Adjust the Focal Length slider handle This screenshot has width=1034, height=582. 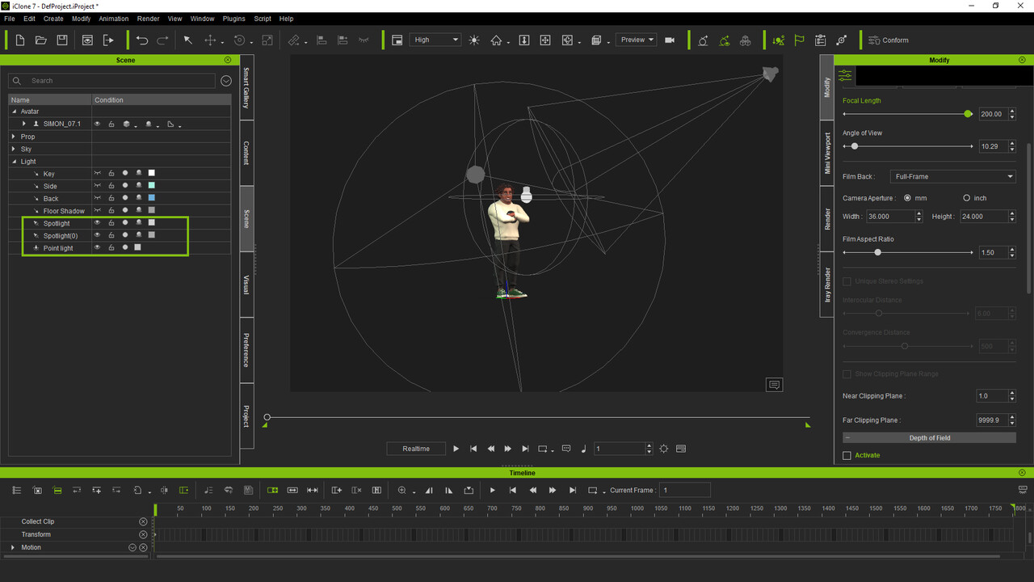click(x=968, y=114)
